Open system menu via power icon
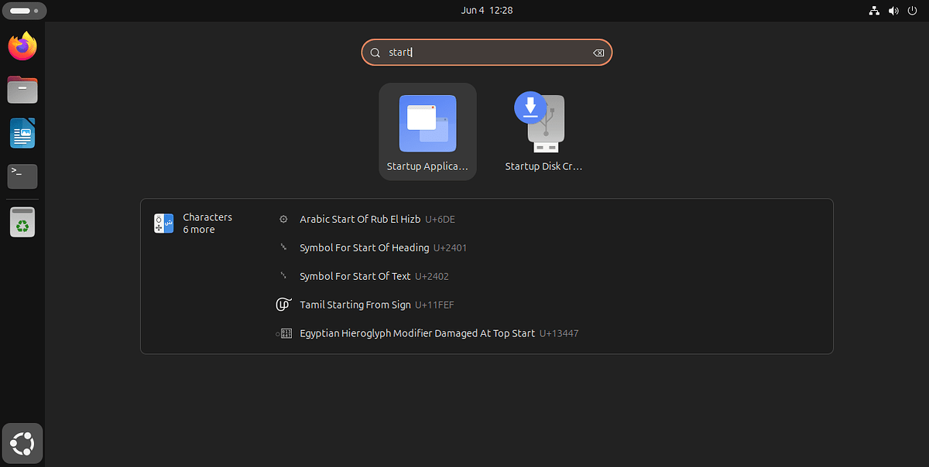The height and width of the screenshot is (467, 929). [x=911, y=10]
